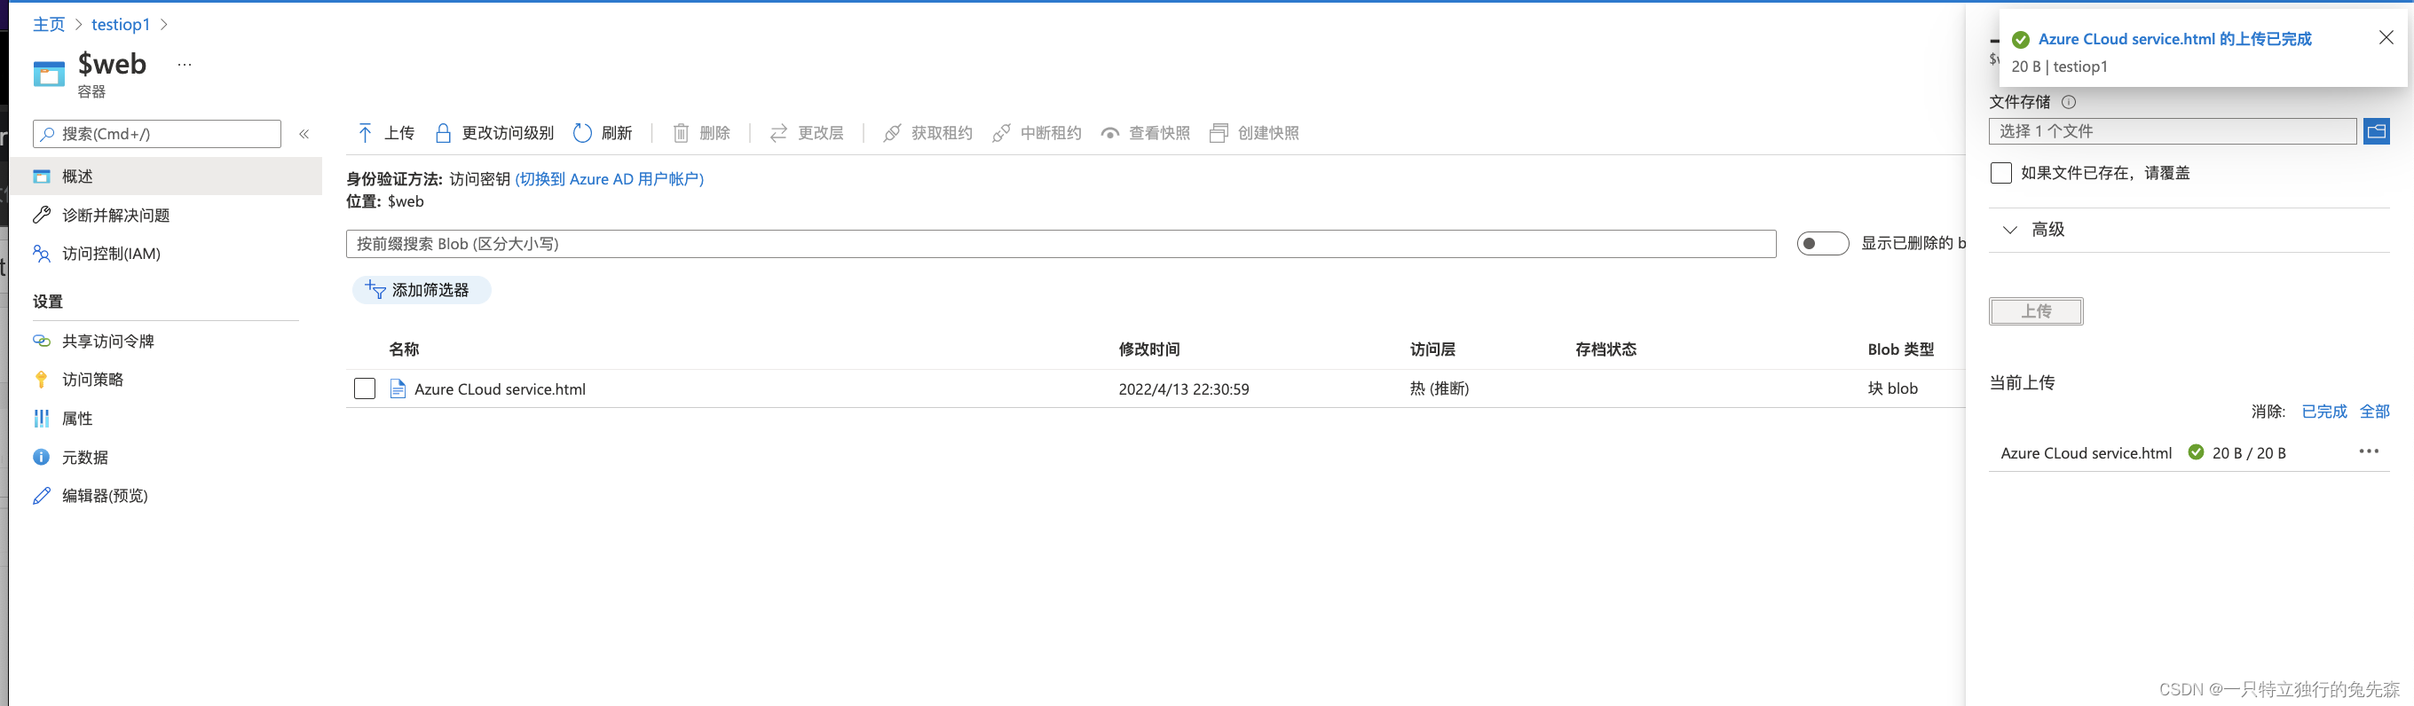Click the 主页 breadcrumb link
This screenshot has height=706, width=2414.
click(49, 24)
